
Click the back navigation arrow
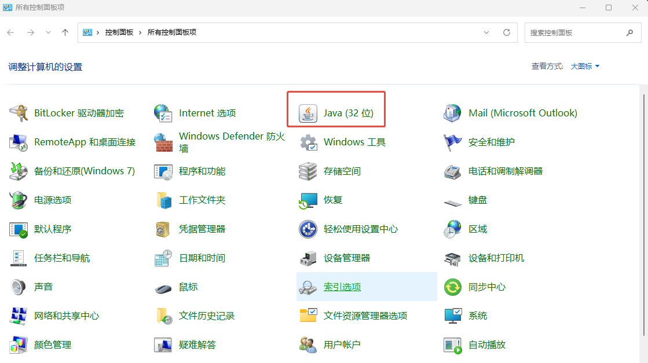(x=10, y=32)
